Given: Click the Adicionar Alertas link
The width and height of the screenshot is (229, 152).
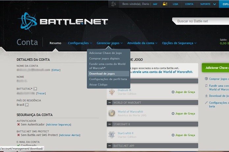Looking at the screenshot, I should point(70,135).
